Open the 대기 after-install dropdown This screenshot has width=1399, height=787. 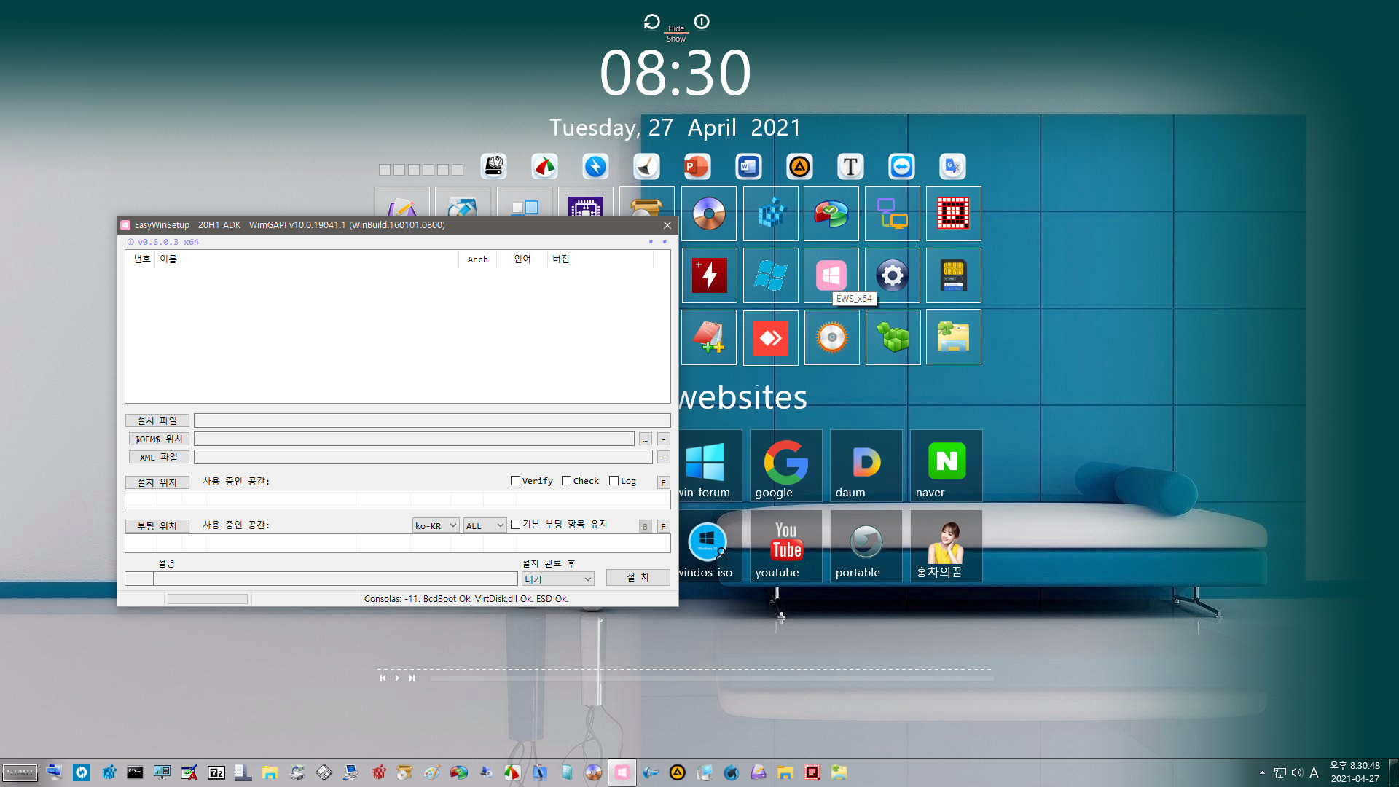558,579
